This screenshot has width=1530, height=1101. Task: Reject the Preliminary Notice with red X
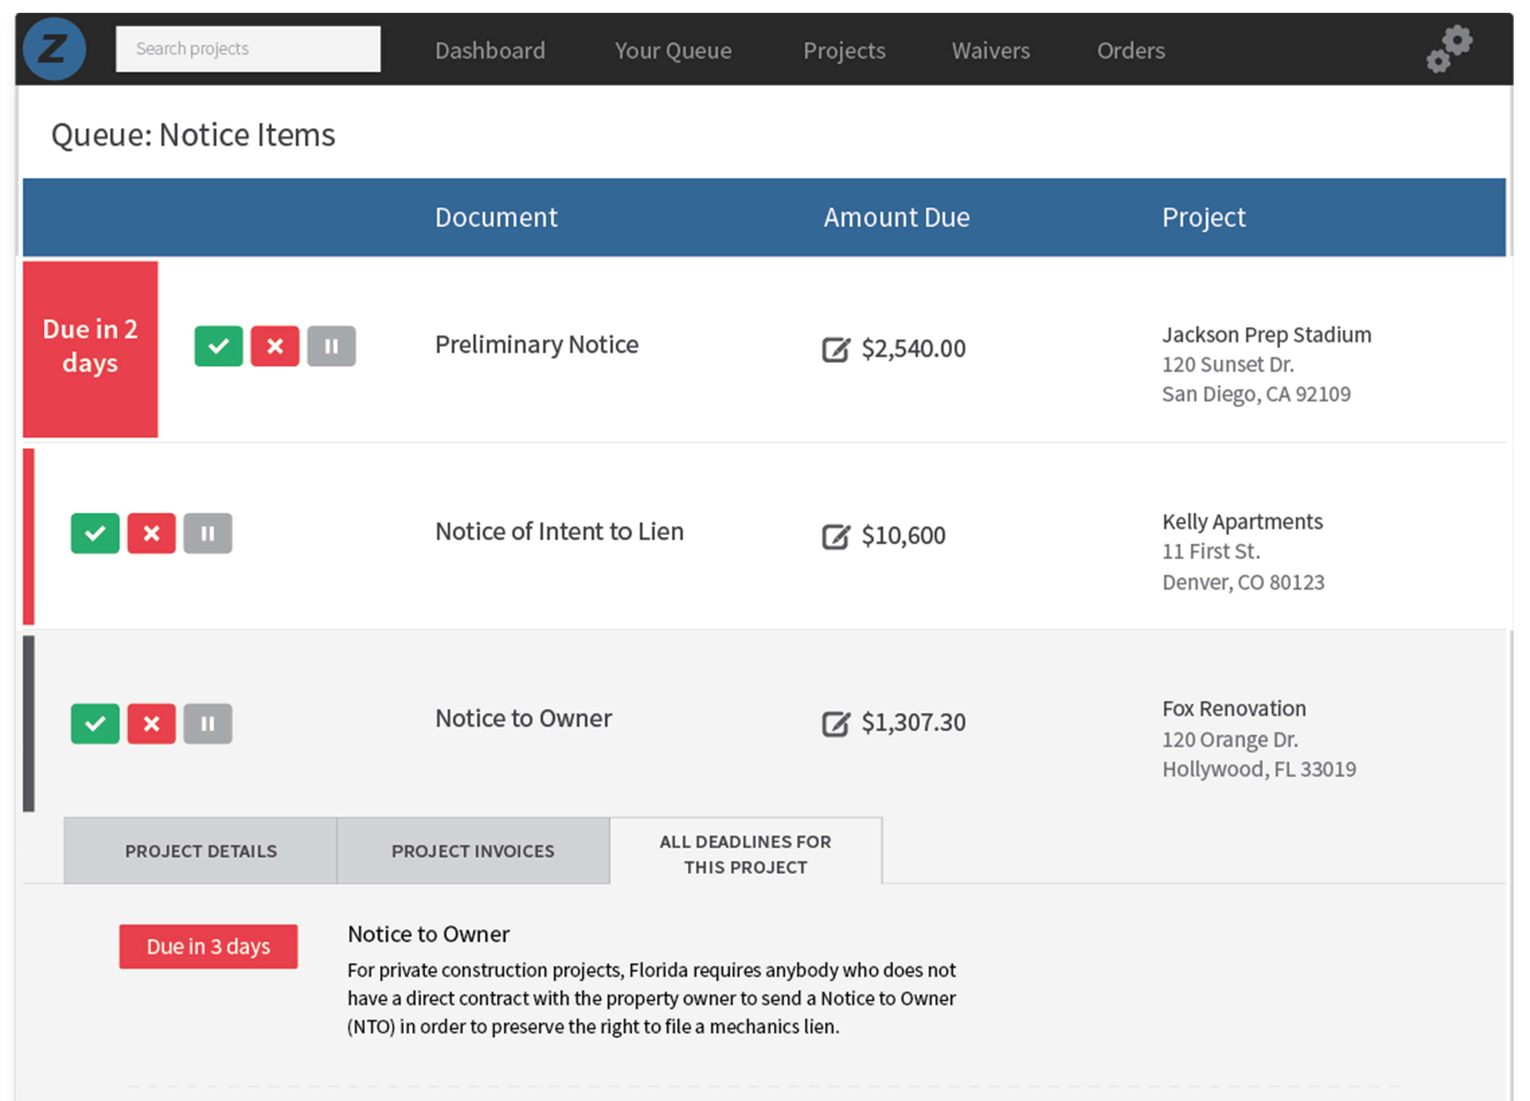275,346
